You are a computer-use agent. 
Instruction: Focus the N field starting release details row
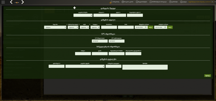tap(56, 66)
